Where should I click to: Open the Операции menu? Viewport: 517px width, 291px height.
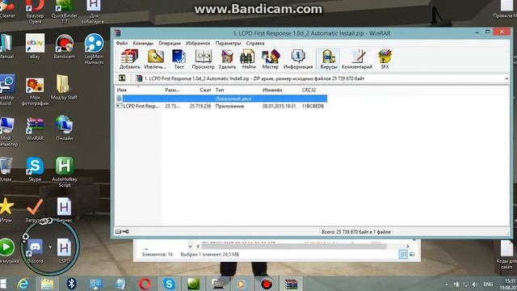pyautogui.click(x=170, y=43)
